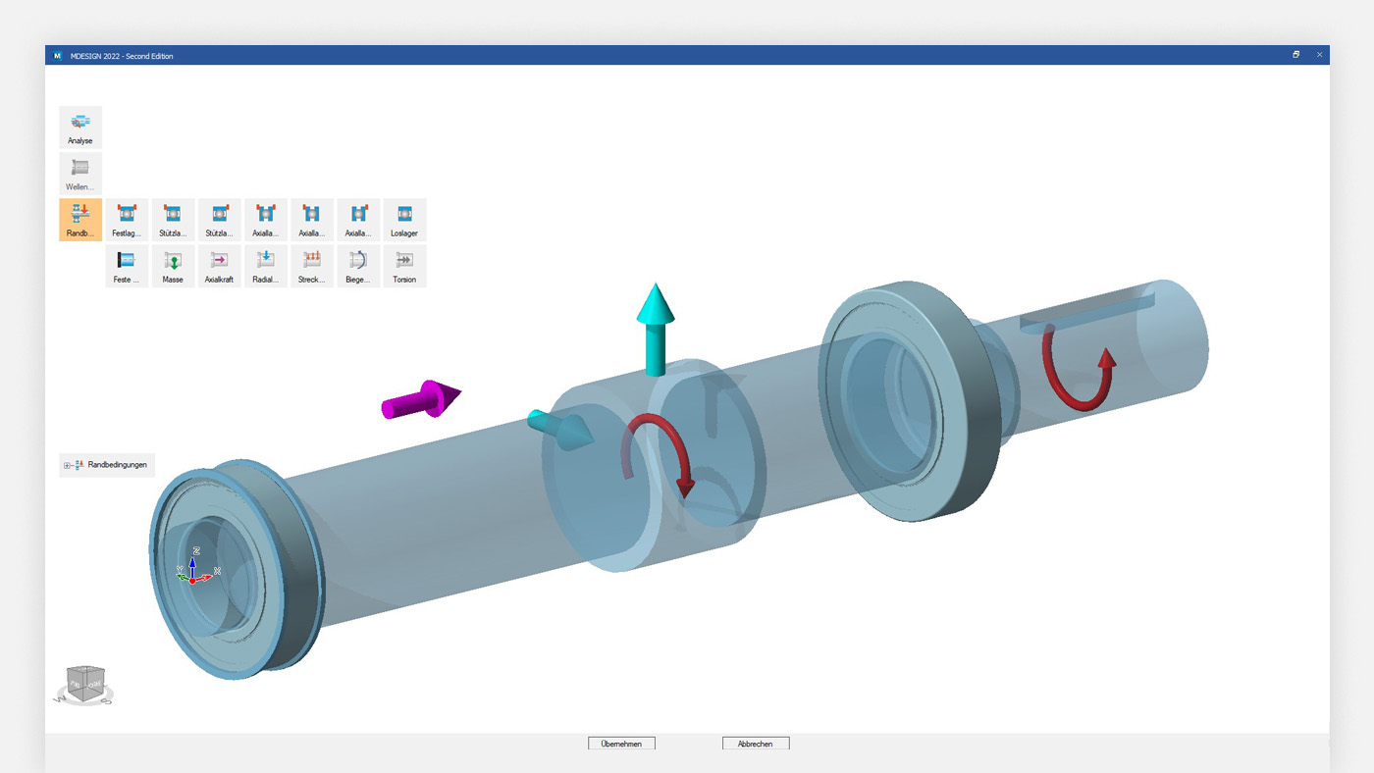Select the highlighted Randb... boundary conditions tool
Screen dimensions: 1374x773
click(x=79, y=219)
